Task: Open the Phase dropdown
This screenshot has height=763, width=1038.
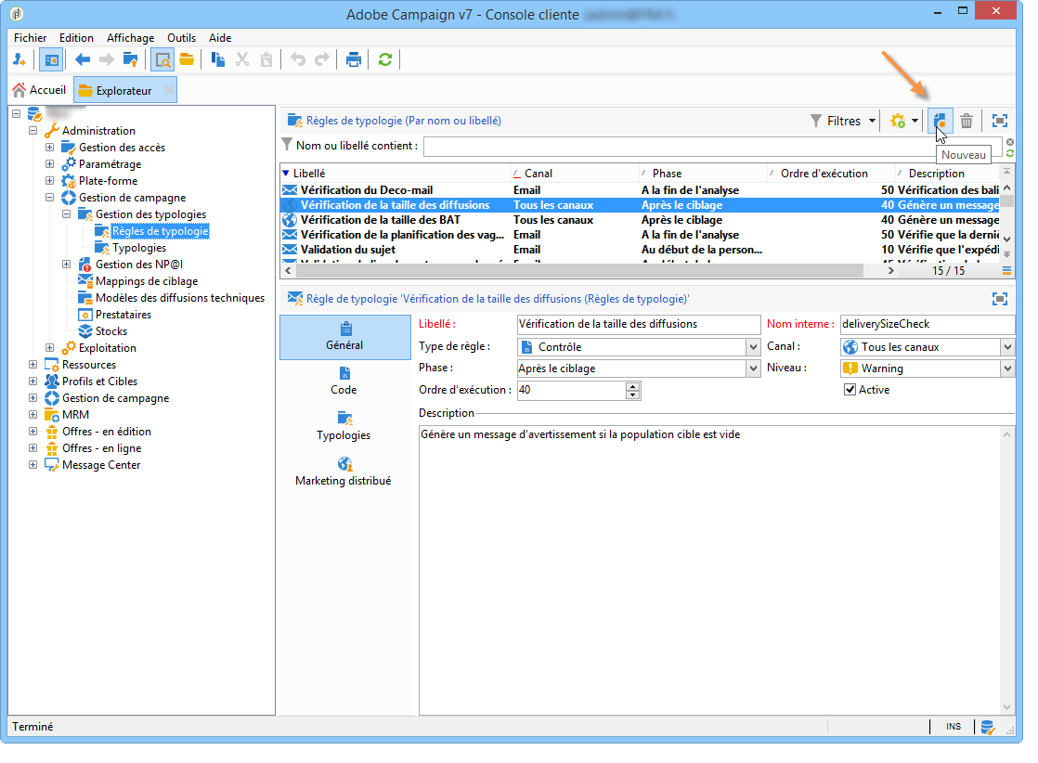Action: (753, 369)
